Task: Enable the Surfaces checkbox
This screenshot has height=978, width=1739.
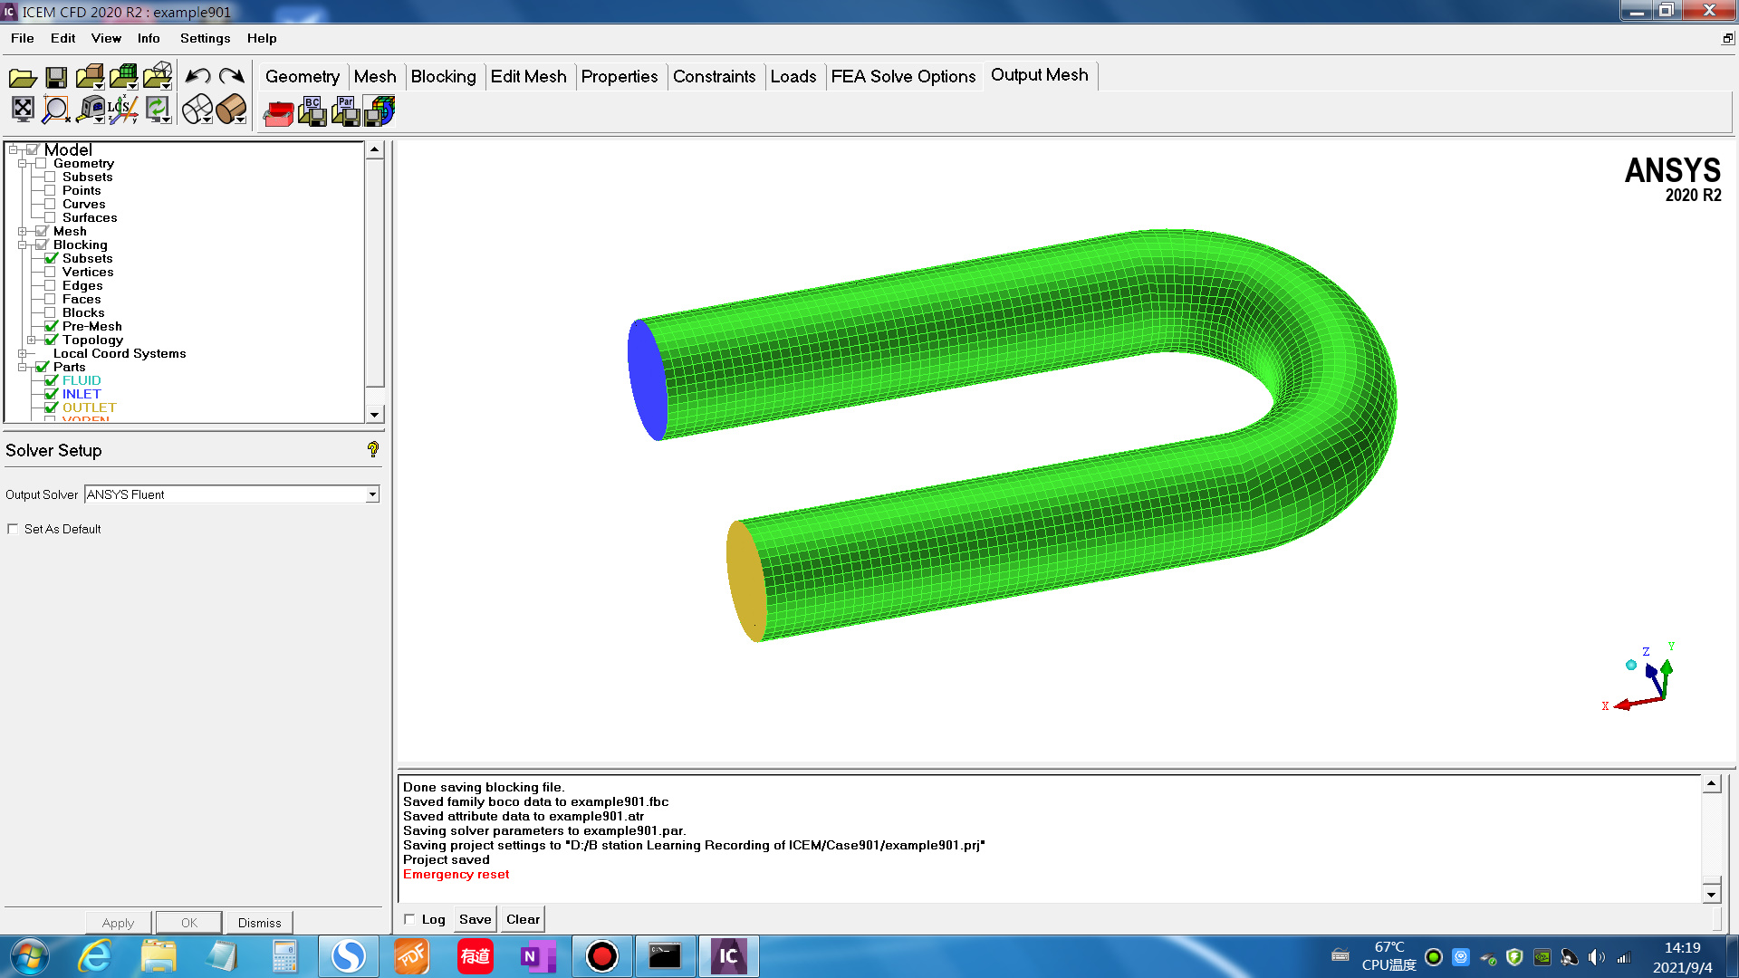Action: click(x=50, y=218)
